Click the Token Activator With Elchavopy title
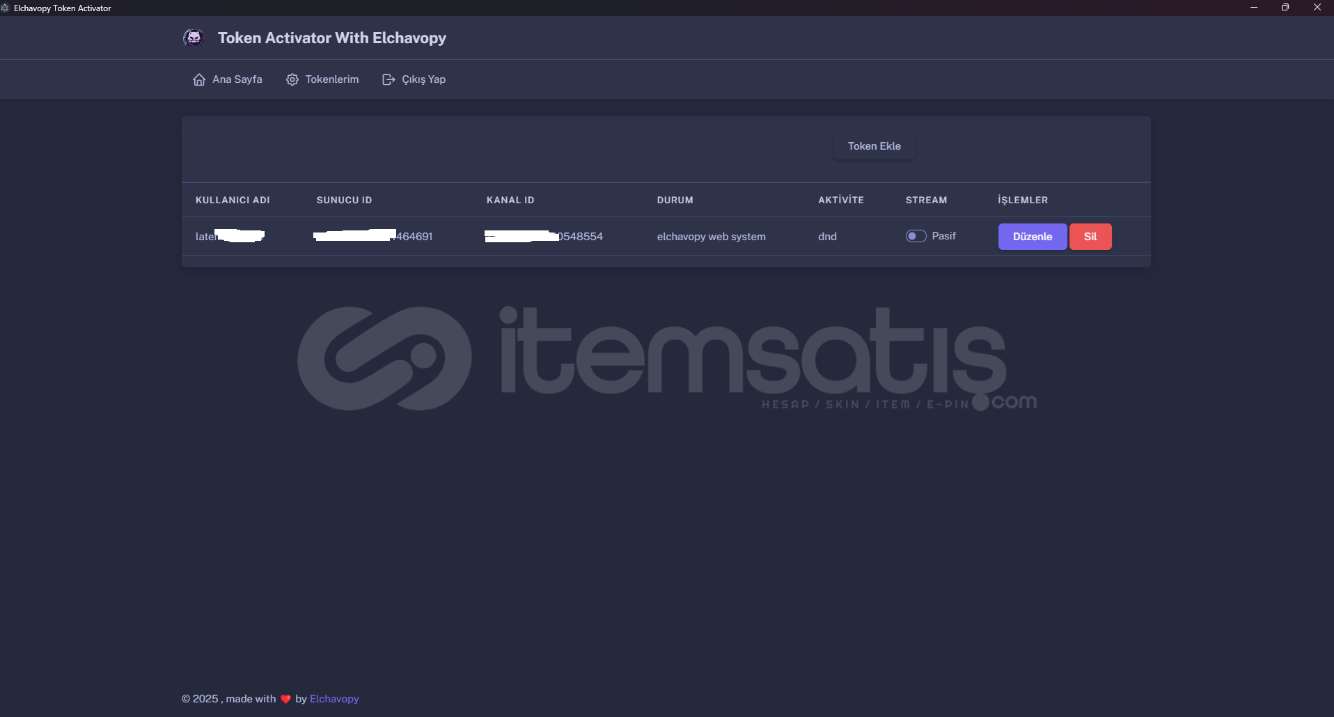 [332, 38]
